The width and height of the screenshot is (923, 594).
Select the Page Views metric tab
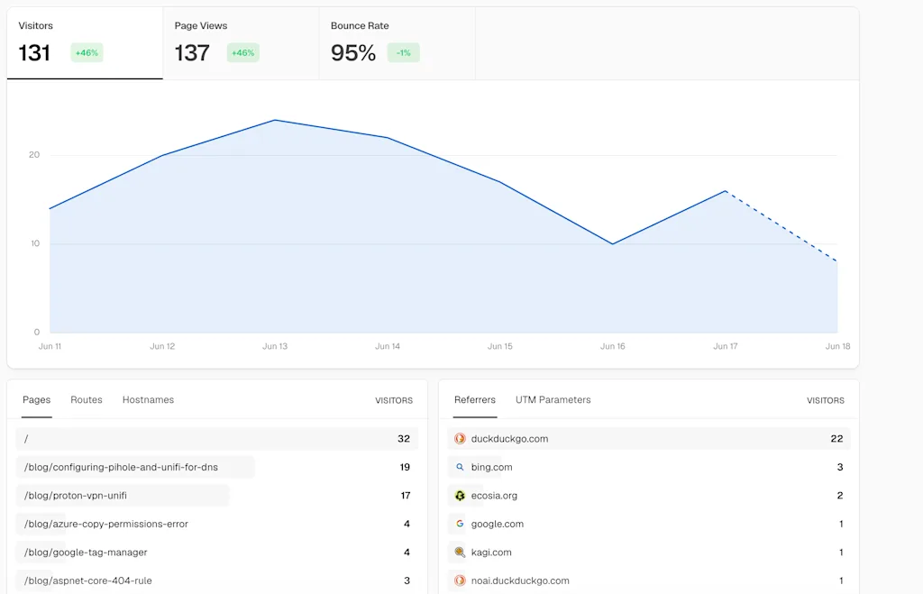(241, 43)
